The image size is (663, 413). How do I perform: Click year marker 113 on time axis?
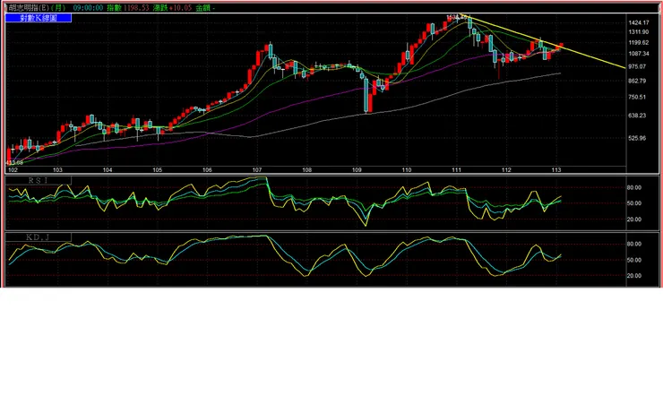point(556,170)
